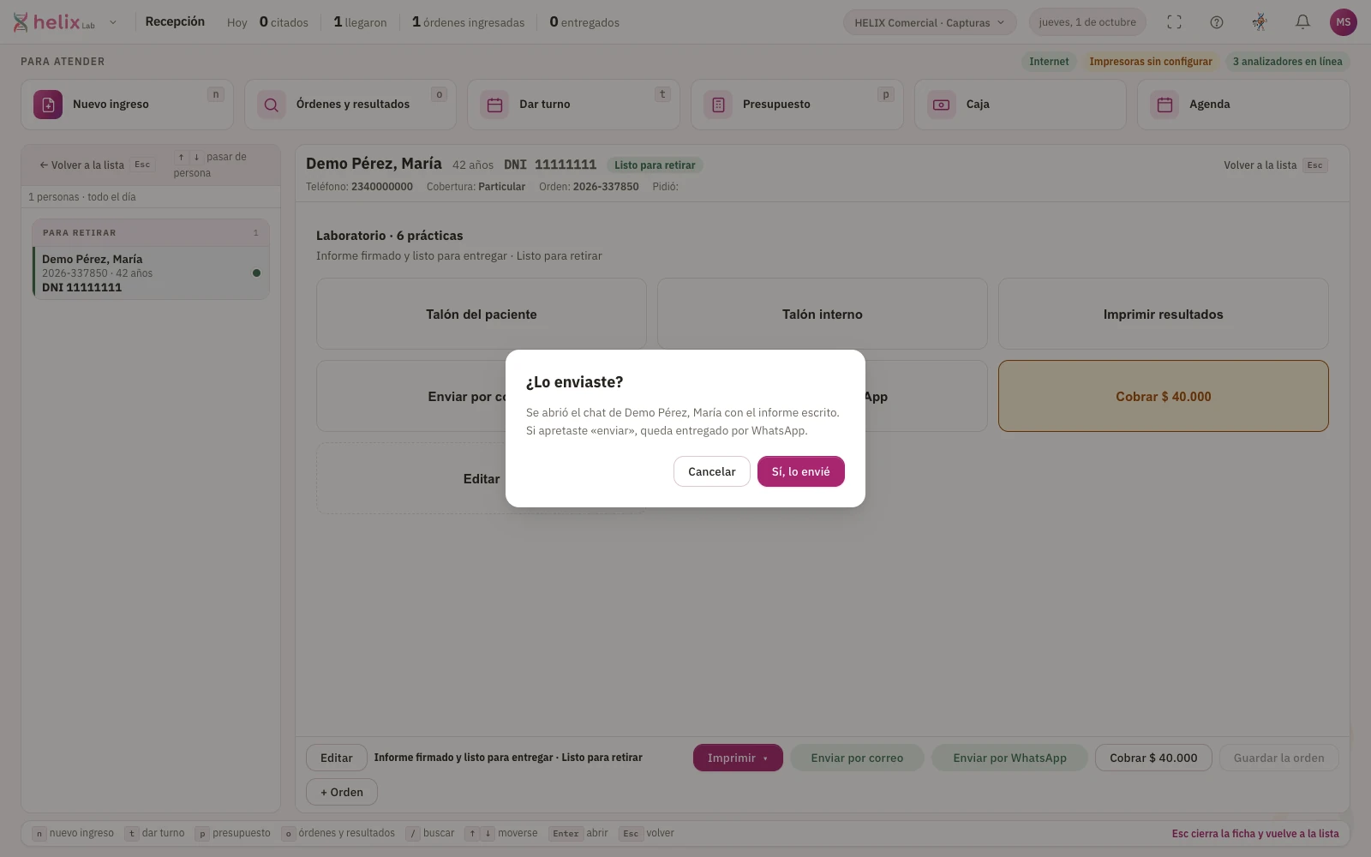This screenshot has width=1371, height=857.
Task: Click the Recepción section title
Action: pos(175,21)
